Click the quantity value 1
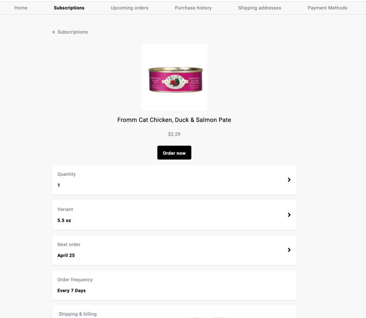 [59, 185]
